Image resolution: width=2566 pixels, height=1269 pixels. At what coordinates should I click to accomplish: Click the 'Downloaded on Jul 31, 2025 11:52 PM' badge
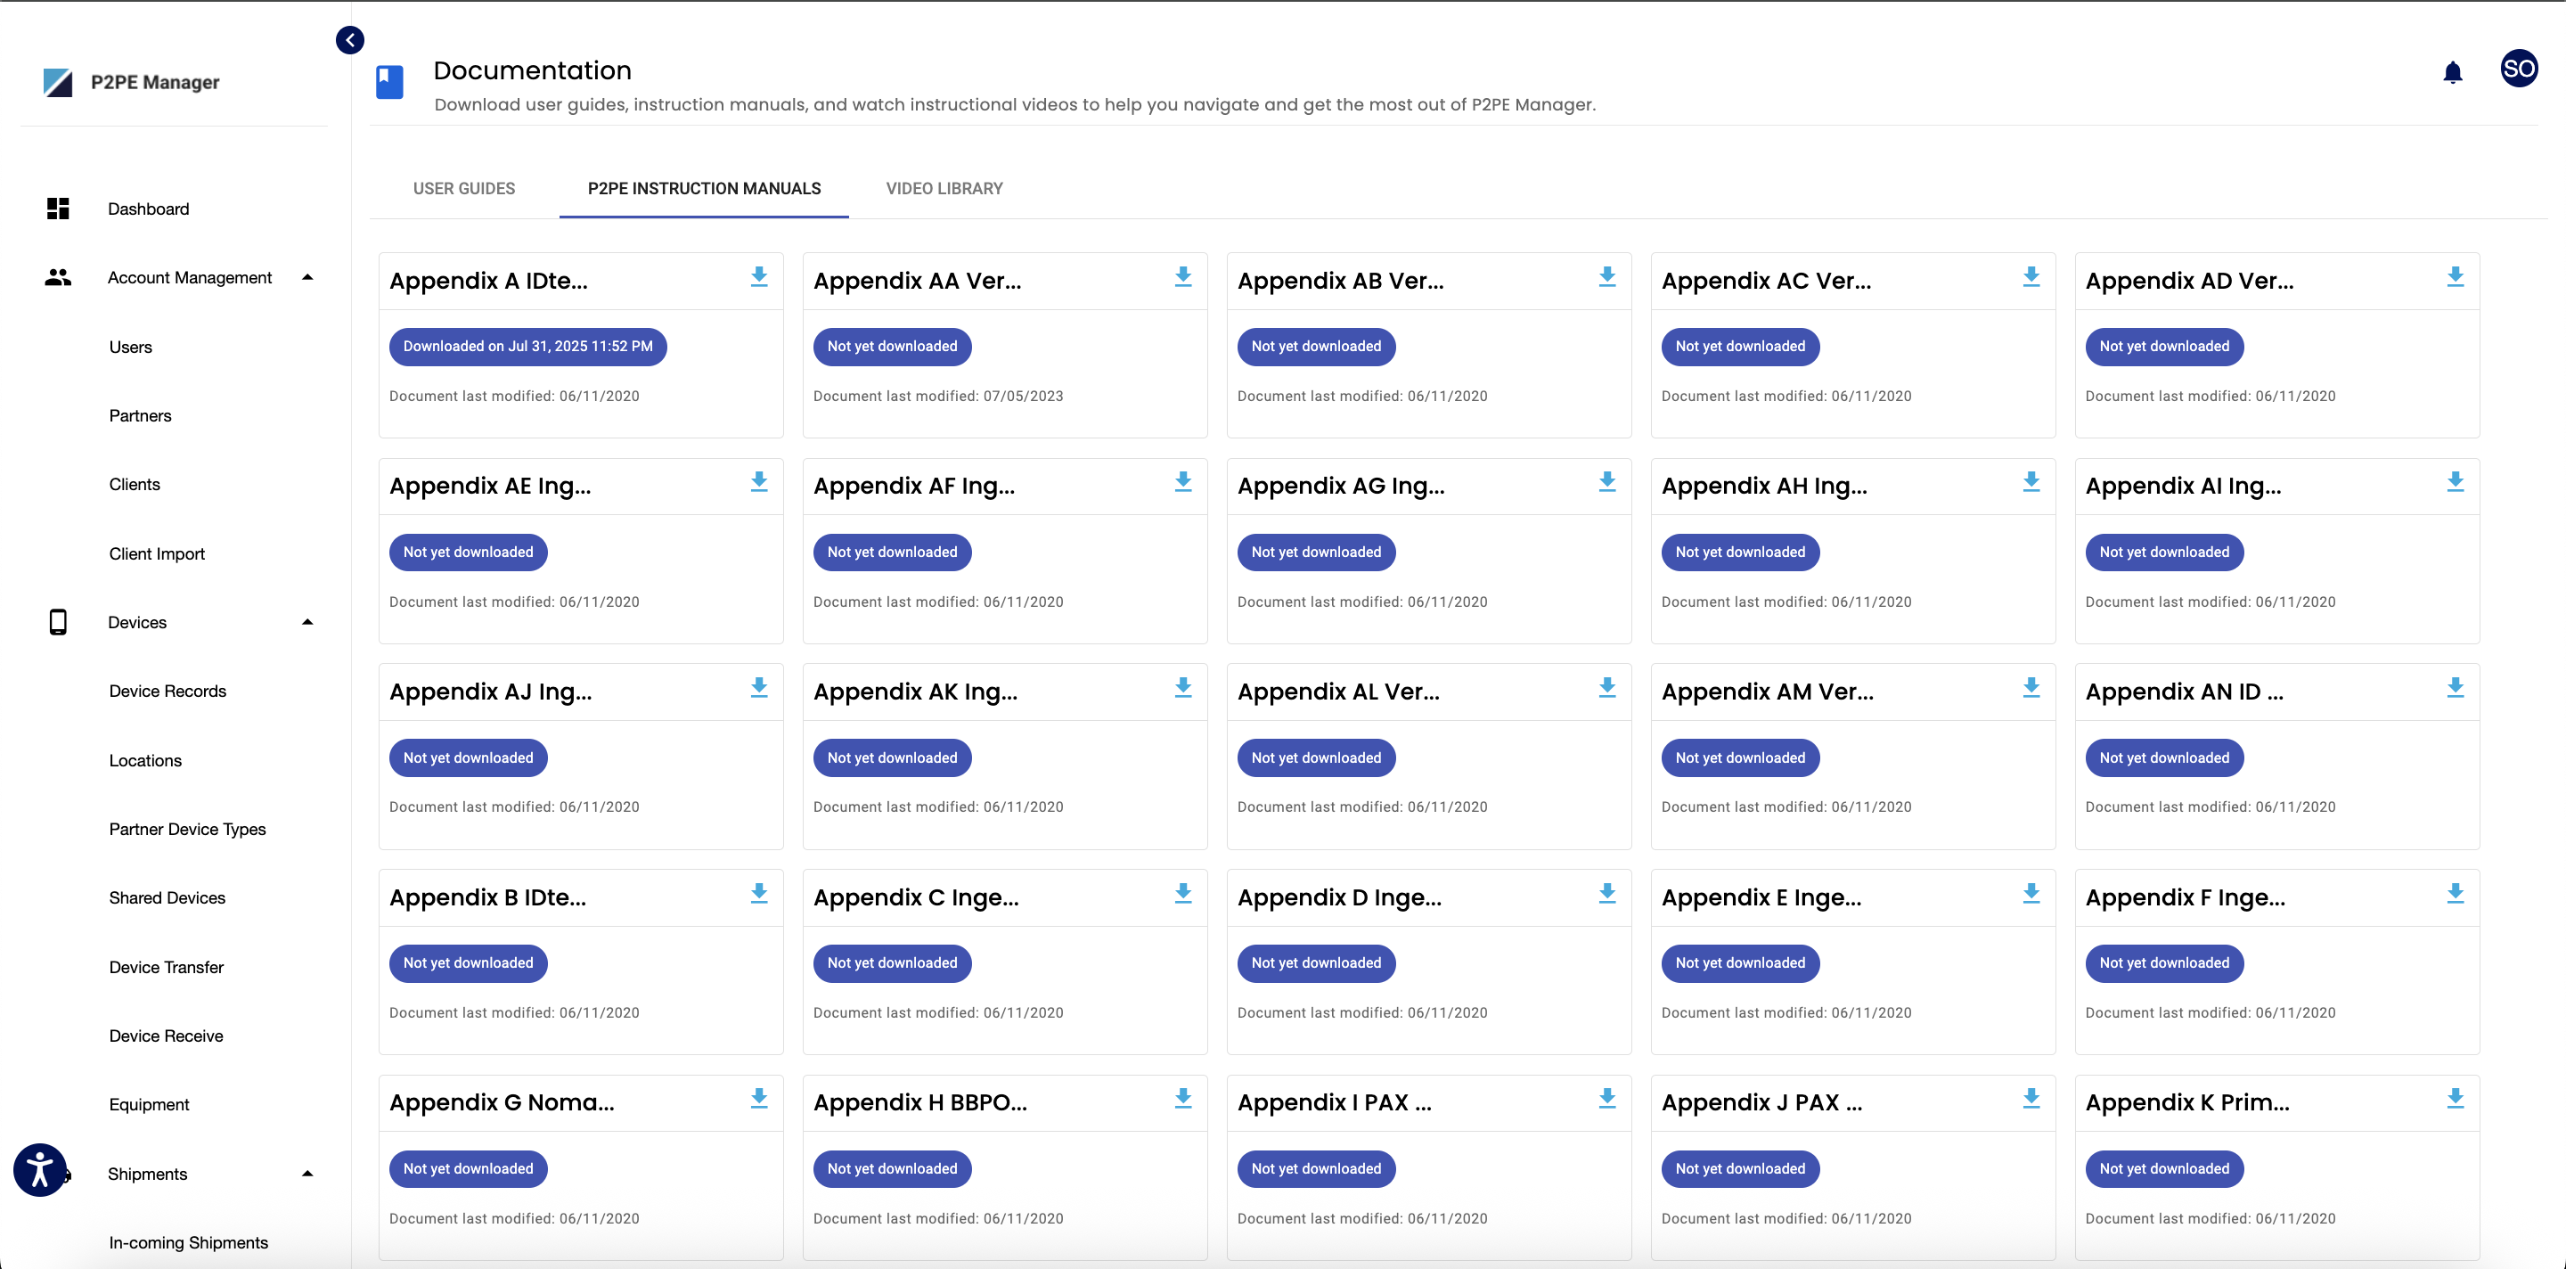click(528, 347)
